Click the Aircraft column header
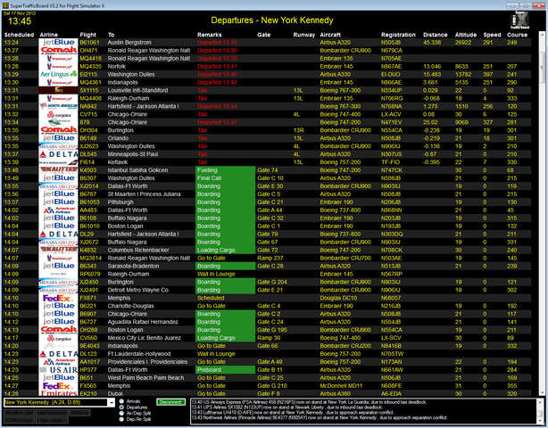 click(x=330, y=35)
